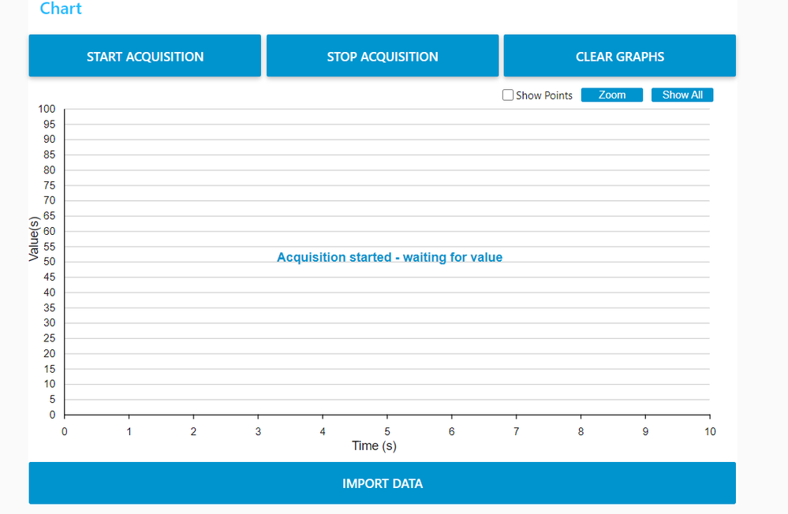Click the 'Acquisition started - waiting for value' message
The height and width of the screenshot is (514, 788).
(x=390, y=257)
